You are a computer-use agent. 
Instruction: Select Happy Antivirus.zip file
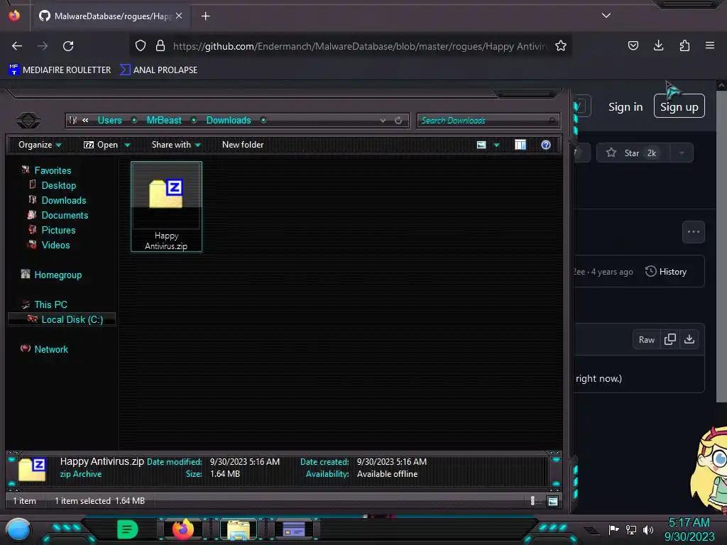[x=166, y=207]
